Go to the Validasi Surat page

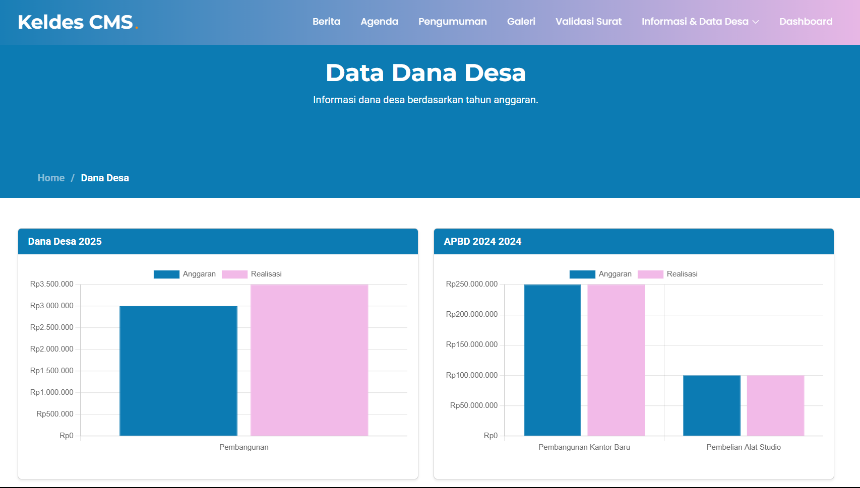(x=588, y=22)
